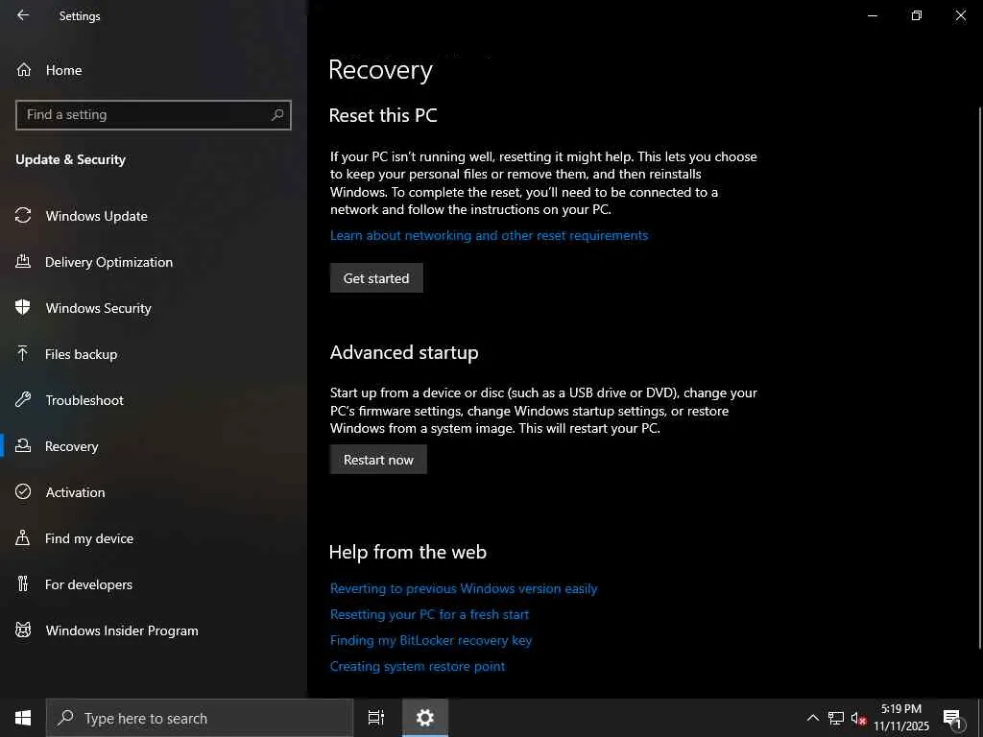Click Get started under Reset this PC
This screenshot has height=737, width=983.
point(376,277)
